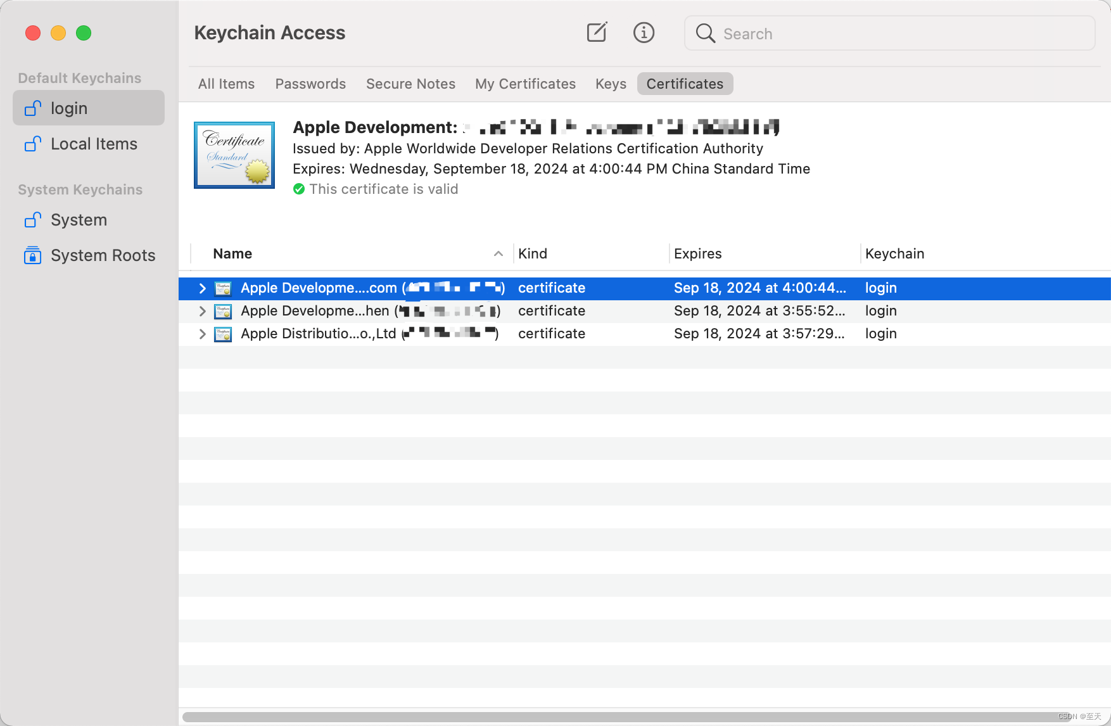
Task: Click the padlock icon beside Local Items
Action: pyautogui.click(x=33, y=144)
